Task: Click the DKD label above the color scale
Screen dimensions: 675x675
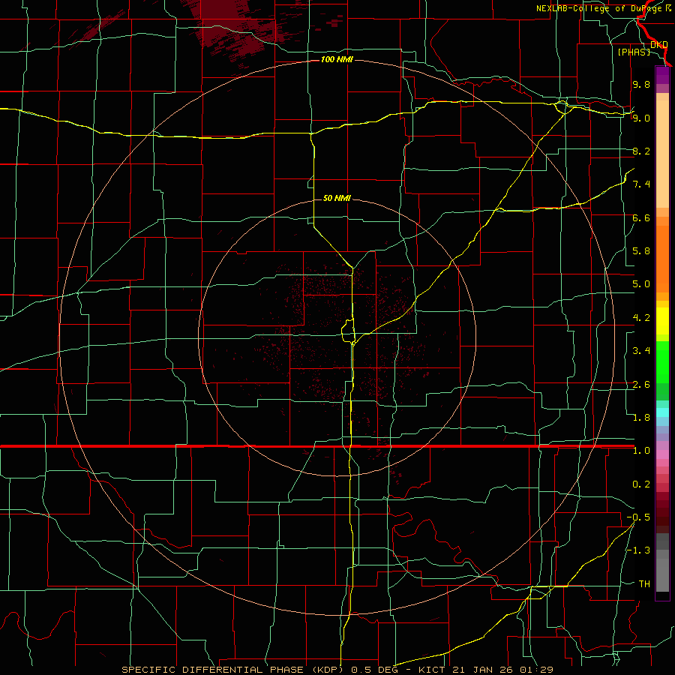Action: [658, 44]
